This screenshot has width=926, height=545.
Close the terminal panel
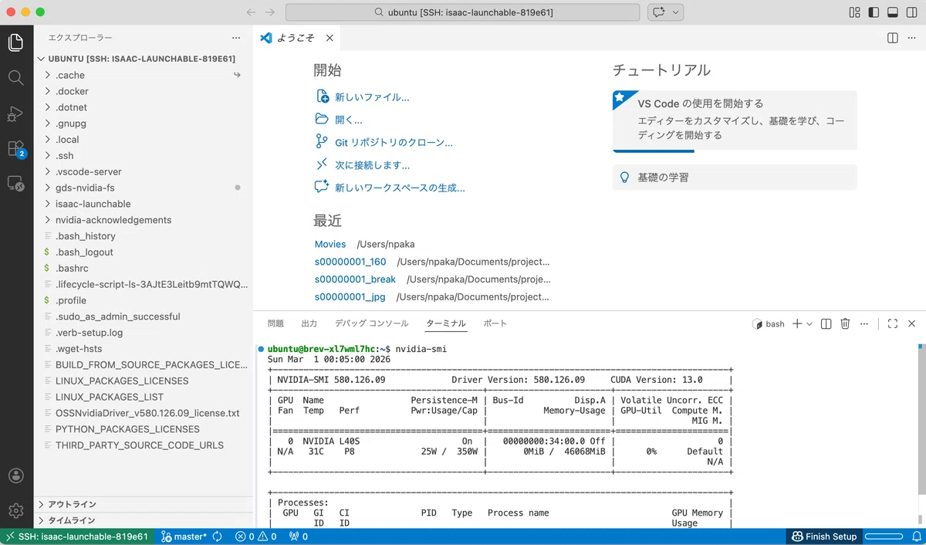point(911,324)
